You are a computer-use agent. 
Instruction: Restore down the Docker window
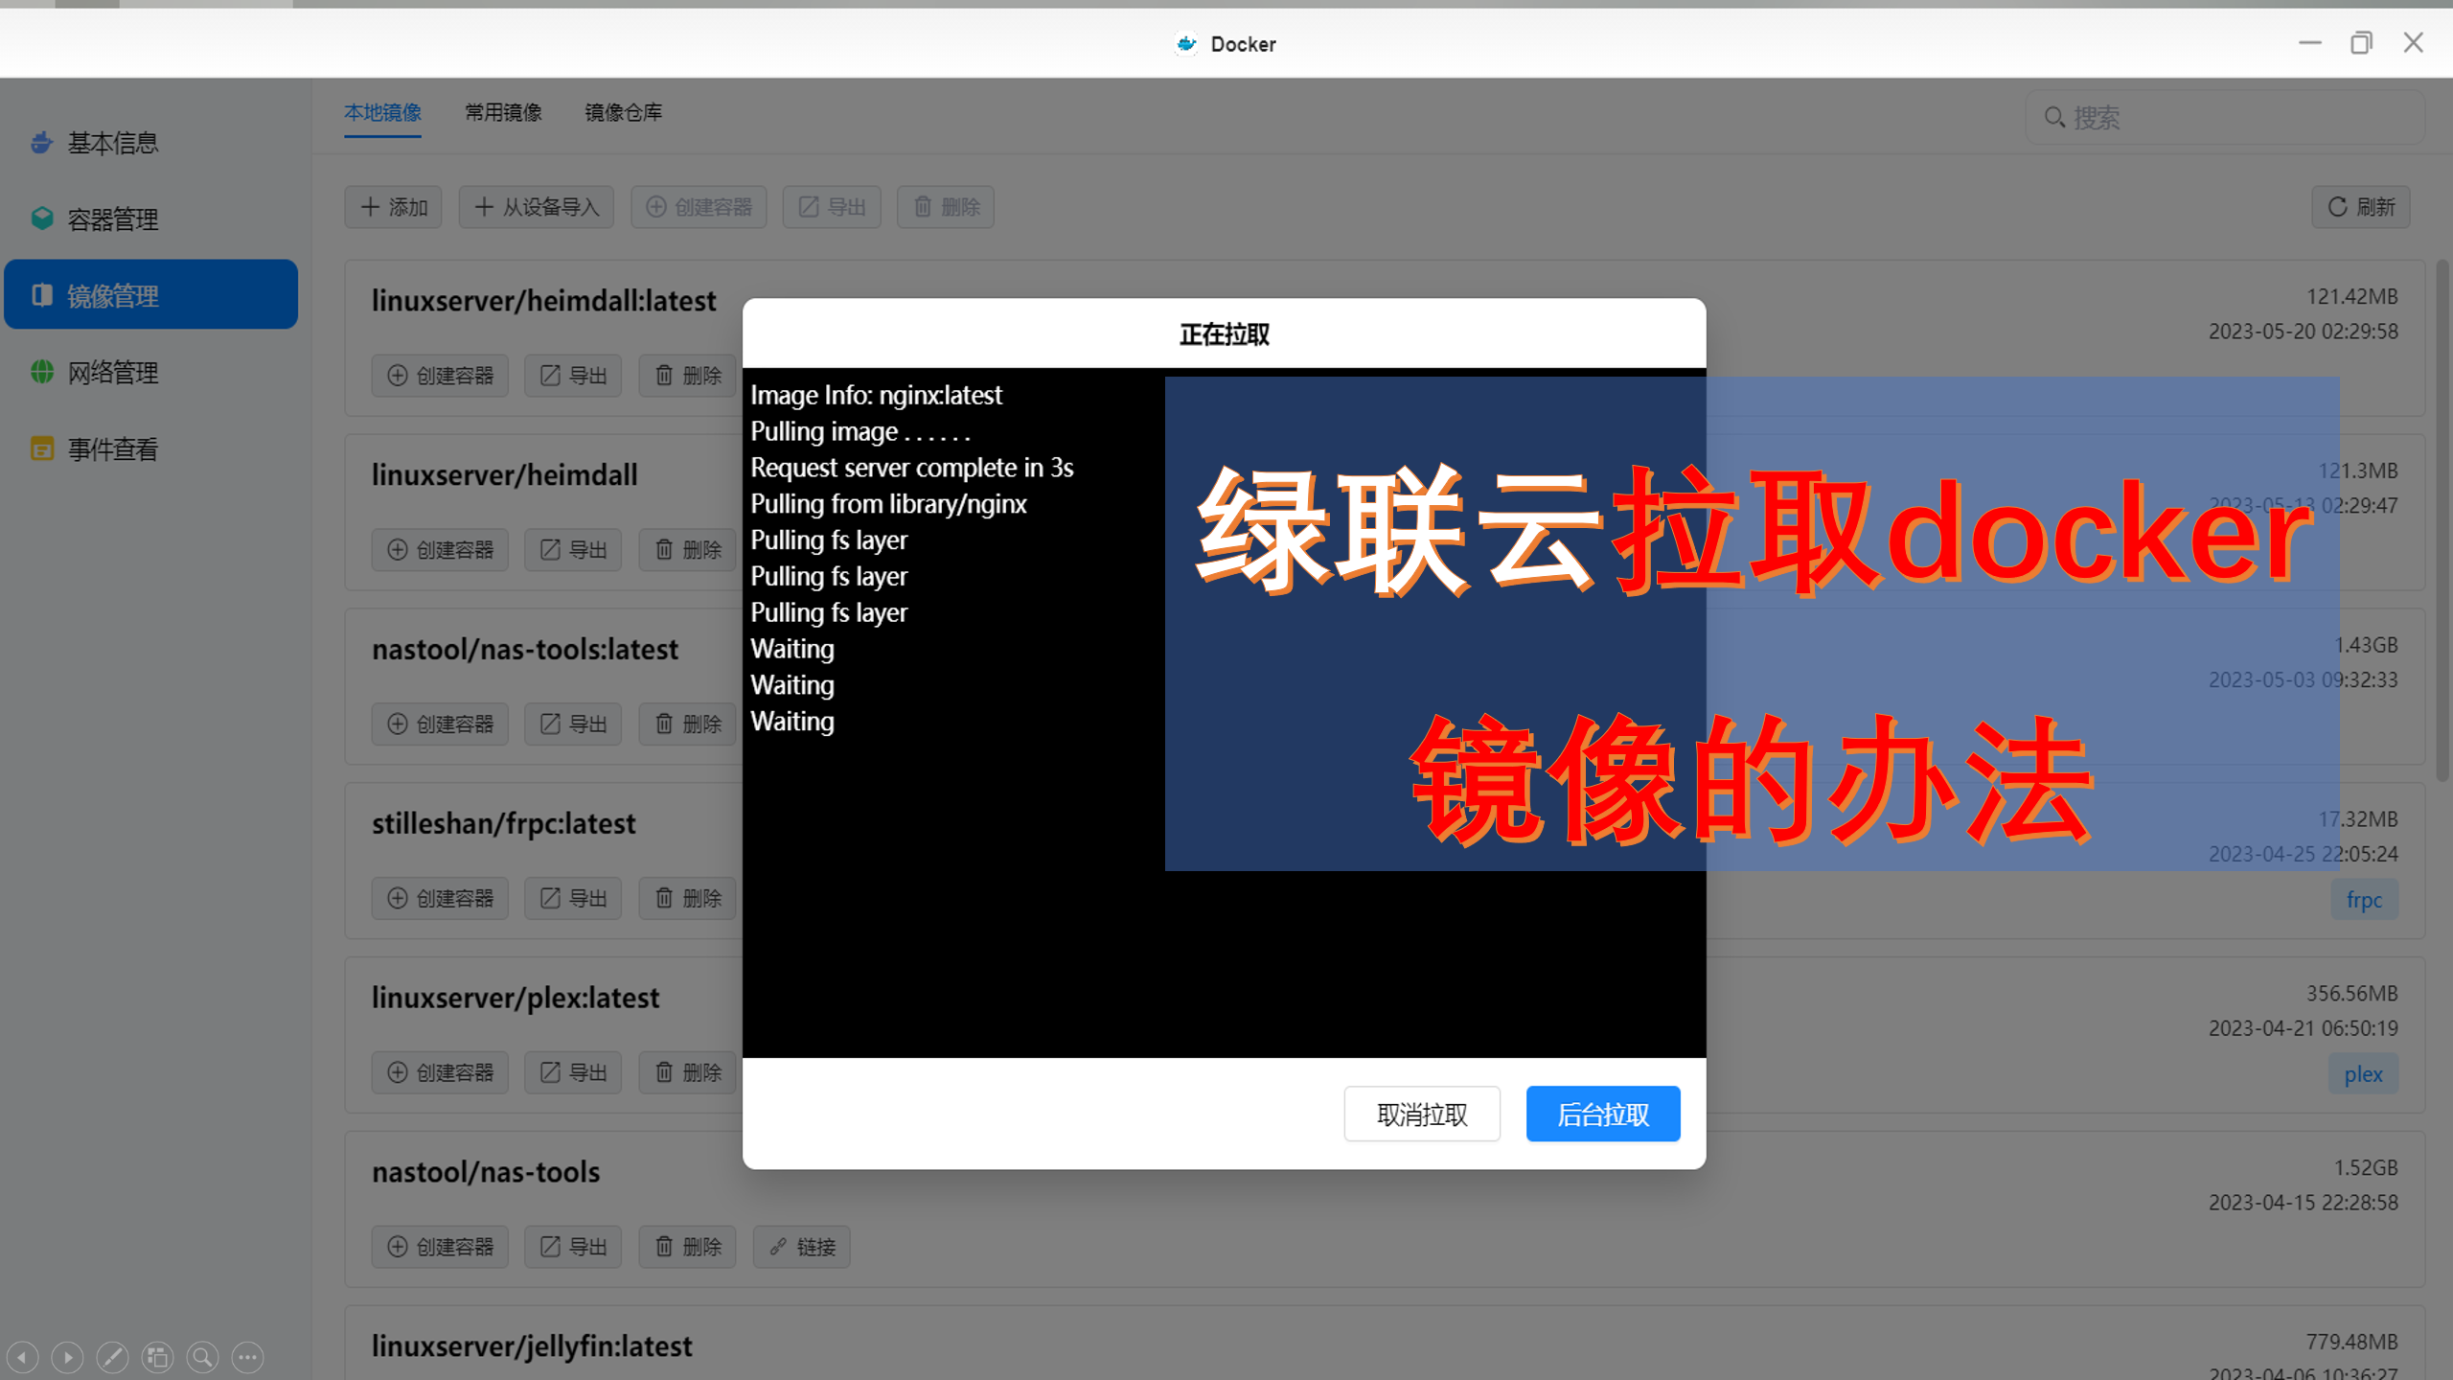(x=2361, y=43)
